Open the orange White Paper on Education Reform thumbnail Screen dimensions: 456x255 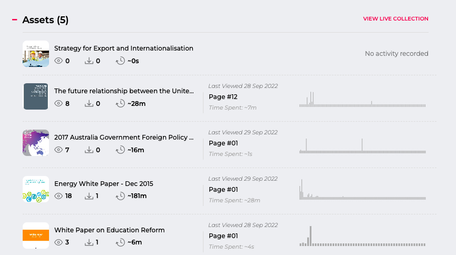click(x=36, y=236)
